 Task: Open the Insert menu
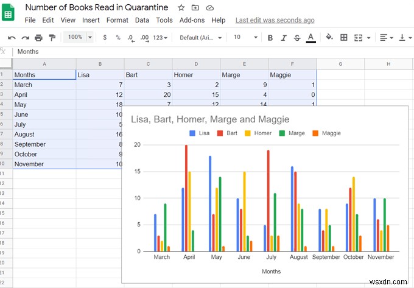91,20
